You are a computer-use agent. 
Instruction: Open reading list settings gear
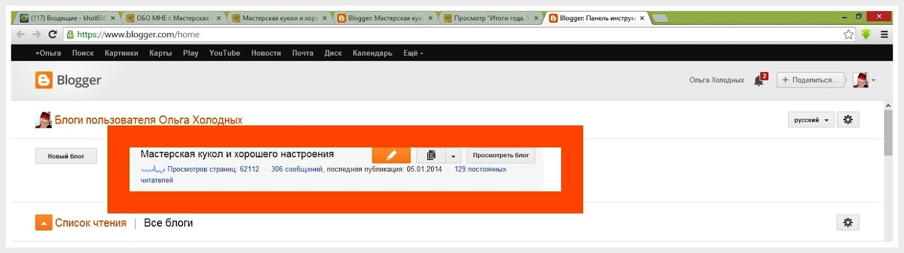click(x=848, y=223)
